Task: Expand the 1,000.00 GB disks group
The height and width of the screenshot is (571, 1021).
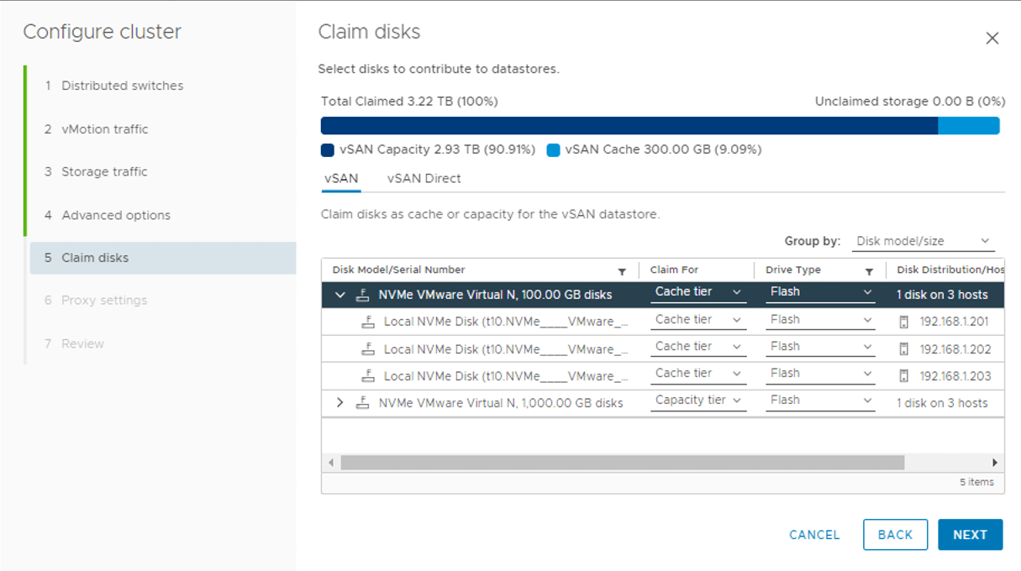Action: (x=340, y=402)
